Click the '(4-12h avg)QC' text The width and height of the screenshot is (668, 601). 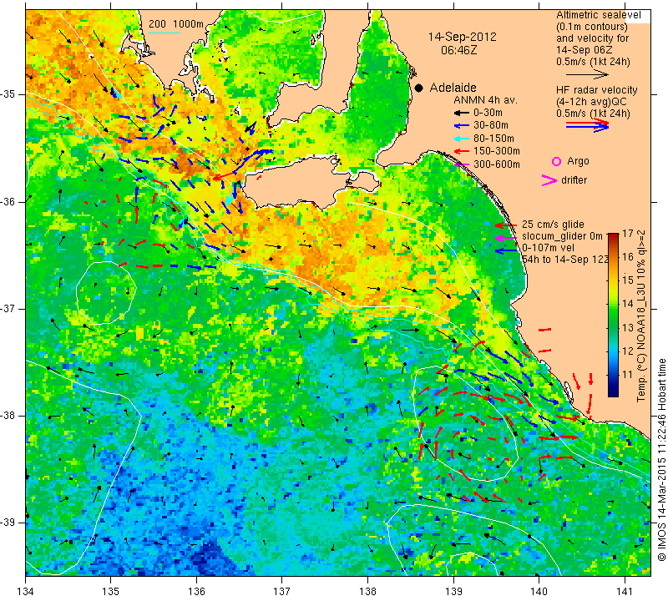[591, 102]
